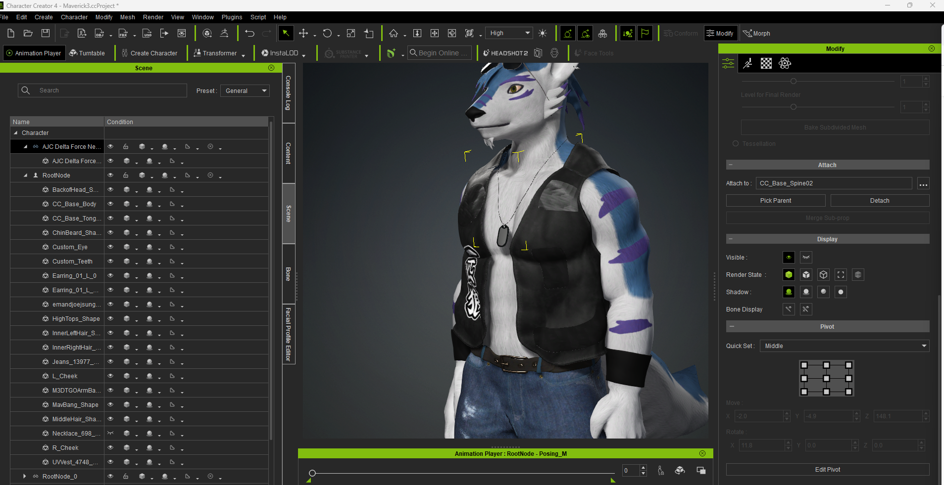Viewport: 944px width, 485px height.
Task: Select the Rotate transform tool
Action: click(x=327, y=33)
